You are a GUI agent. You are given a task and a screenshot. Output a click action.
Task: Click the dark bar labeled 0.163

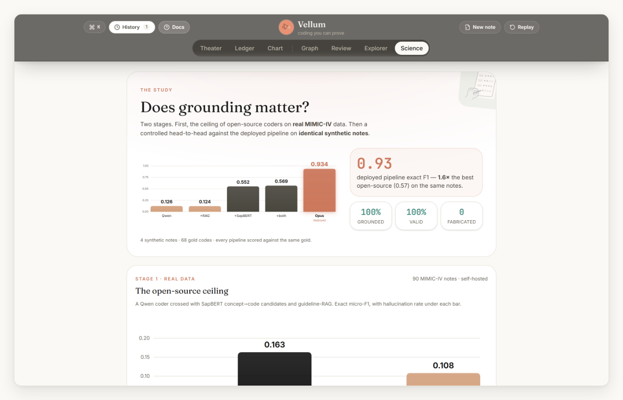[274, 369]
